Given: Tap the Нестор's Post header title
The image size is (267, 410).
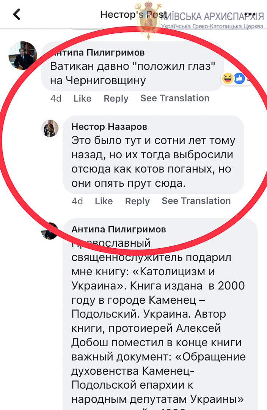Looking at the screenshot, I should (133, 14).
